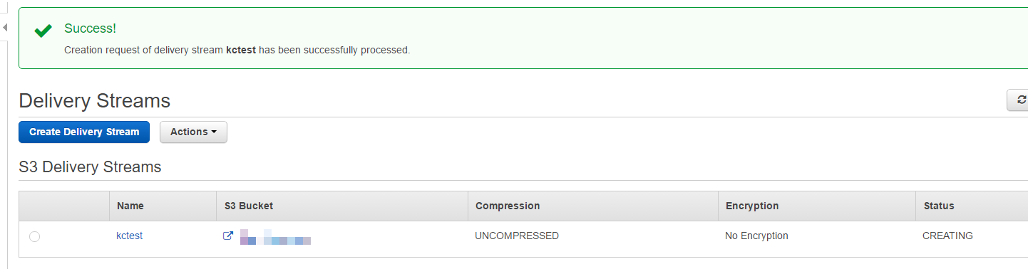
Task: Click the Compression column header
Action: point(508,206)
